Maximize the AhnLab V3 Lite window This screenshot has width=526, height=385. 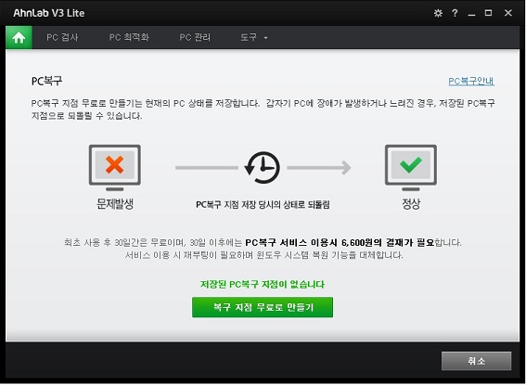488,13
